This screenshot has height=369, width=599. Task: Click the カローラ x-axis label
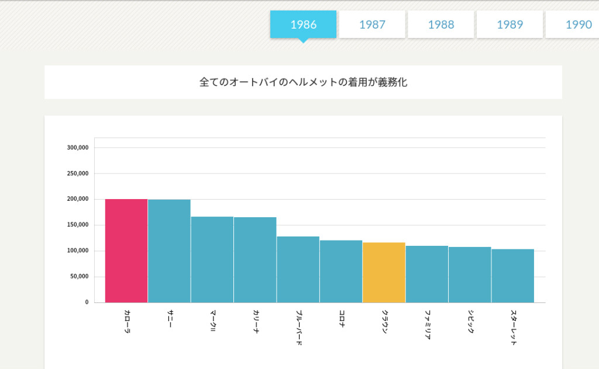coord(127,322)
